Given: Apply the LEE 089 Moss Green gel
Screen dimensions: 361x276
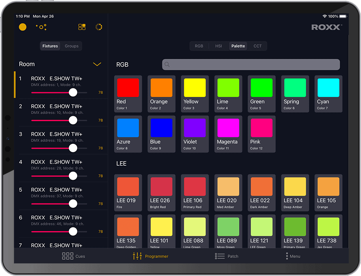Looking at the screenshot, I should tap(228, 231).
